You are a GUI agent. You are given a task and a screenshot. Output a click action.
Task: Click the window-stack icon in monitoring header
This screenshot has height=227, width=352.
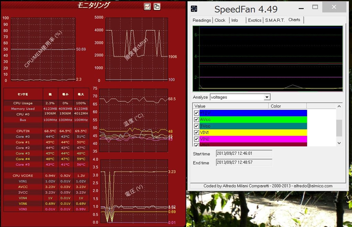pos(157,7)
